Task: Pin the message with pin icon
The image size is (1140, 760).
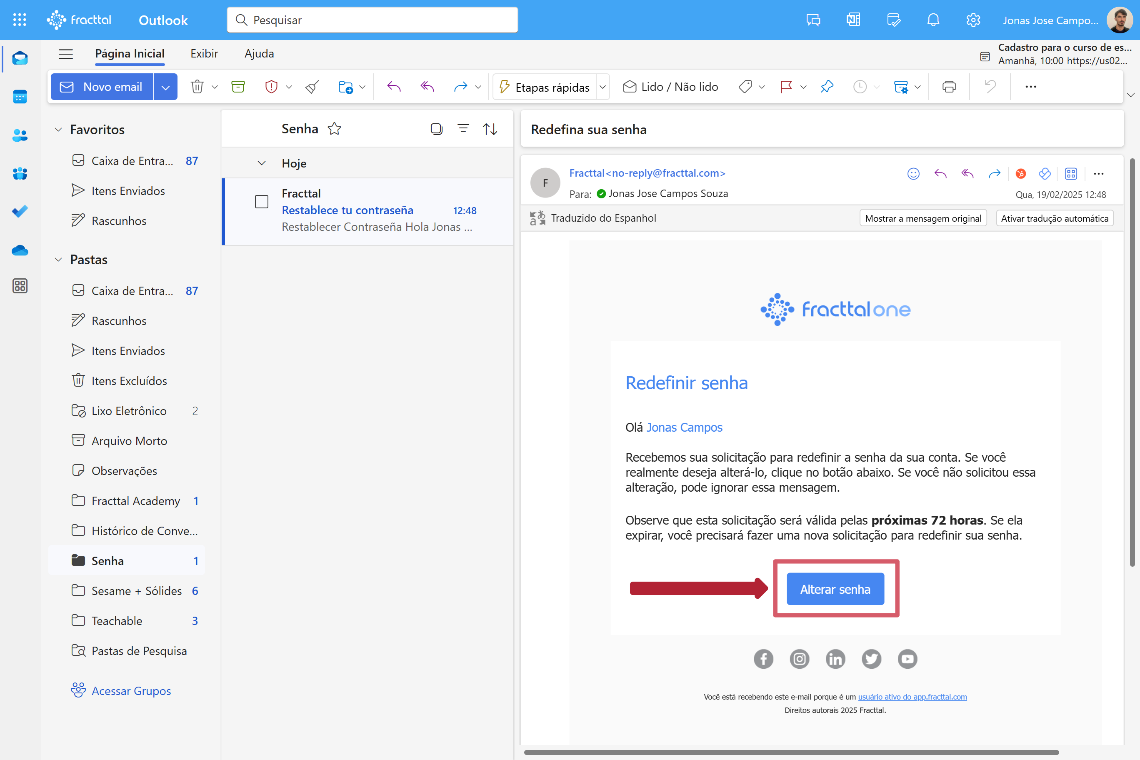Action: 827,87
